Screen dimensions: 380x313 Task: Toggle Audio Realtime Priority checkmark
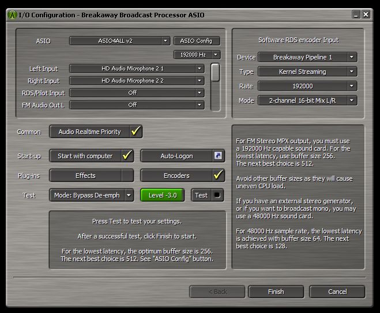(x=136, y=132)
